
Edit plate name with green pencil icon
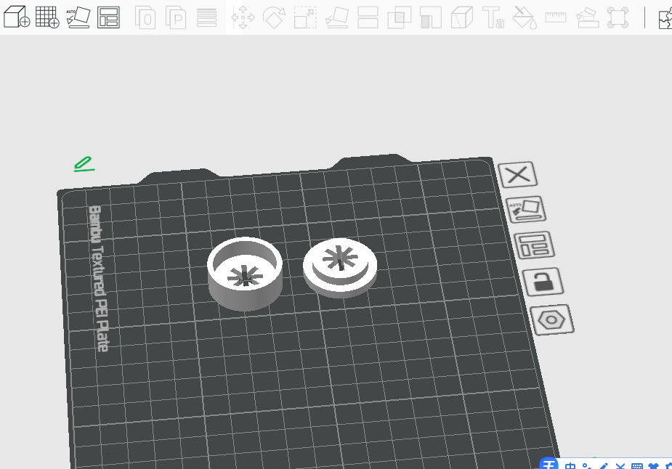pyautogui.click(x=84, y=164)
